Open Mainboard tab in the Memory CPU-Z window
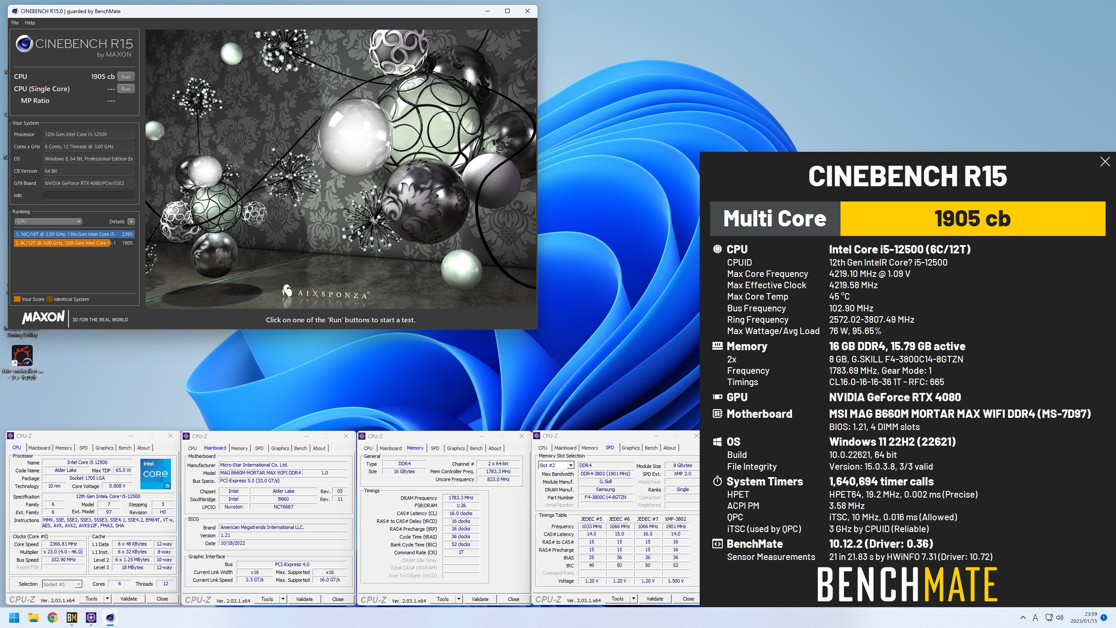 click(x=391, y=448)
